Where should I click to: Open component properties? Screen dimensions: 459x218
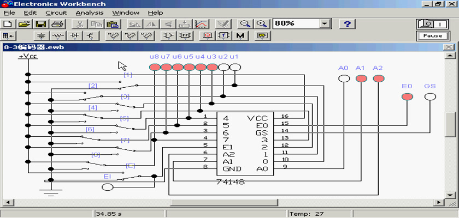click(223, 24)
